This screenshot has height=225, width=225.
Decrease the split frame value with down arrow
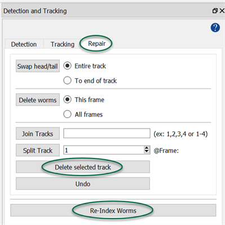pyautogui.click(x=147, y=152)
